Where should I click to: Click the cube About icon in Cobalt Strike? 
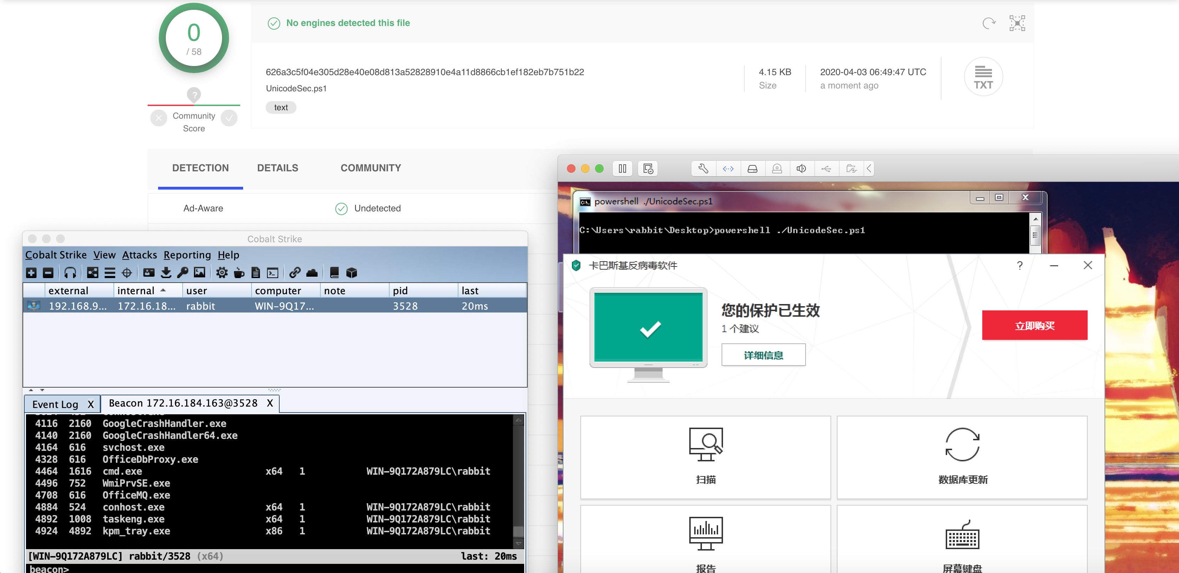352,273
